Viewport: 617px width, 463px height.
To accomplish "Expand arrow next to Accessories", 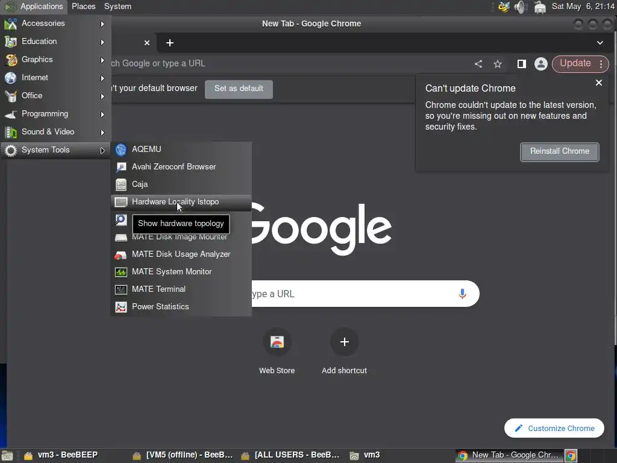I will 102,24.
